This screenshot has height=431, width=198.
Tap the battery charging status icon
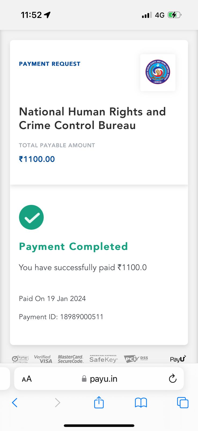point(174,15)
